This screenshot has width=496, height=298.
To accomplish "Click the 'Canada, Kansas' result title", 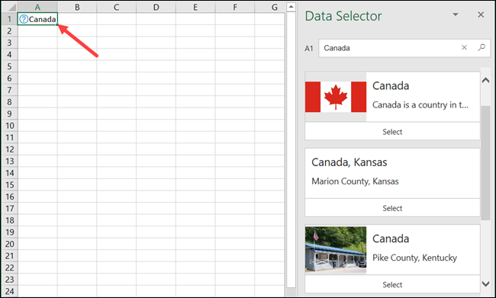I will point(349,162).
